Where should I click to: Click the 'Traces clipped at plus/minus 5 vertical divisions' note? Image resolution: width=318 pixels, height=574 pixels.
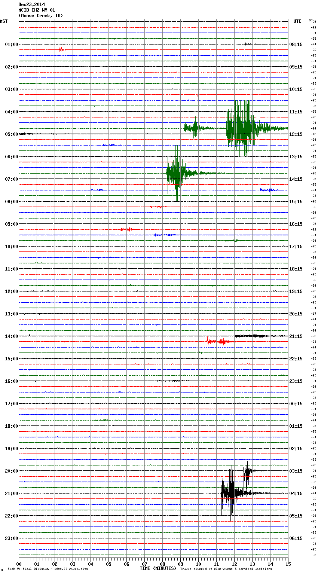[226, 569]
